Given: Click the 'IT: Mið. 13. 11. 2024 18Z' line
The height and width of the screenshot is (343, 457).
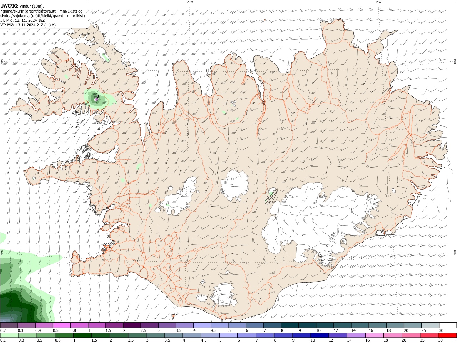Looking at the screenshot, I should (22, 20).
